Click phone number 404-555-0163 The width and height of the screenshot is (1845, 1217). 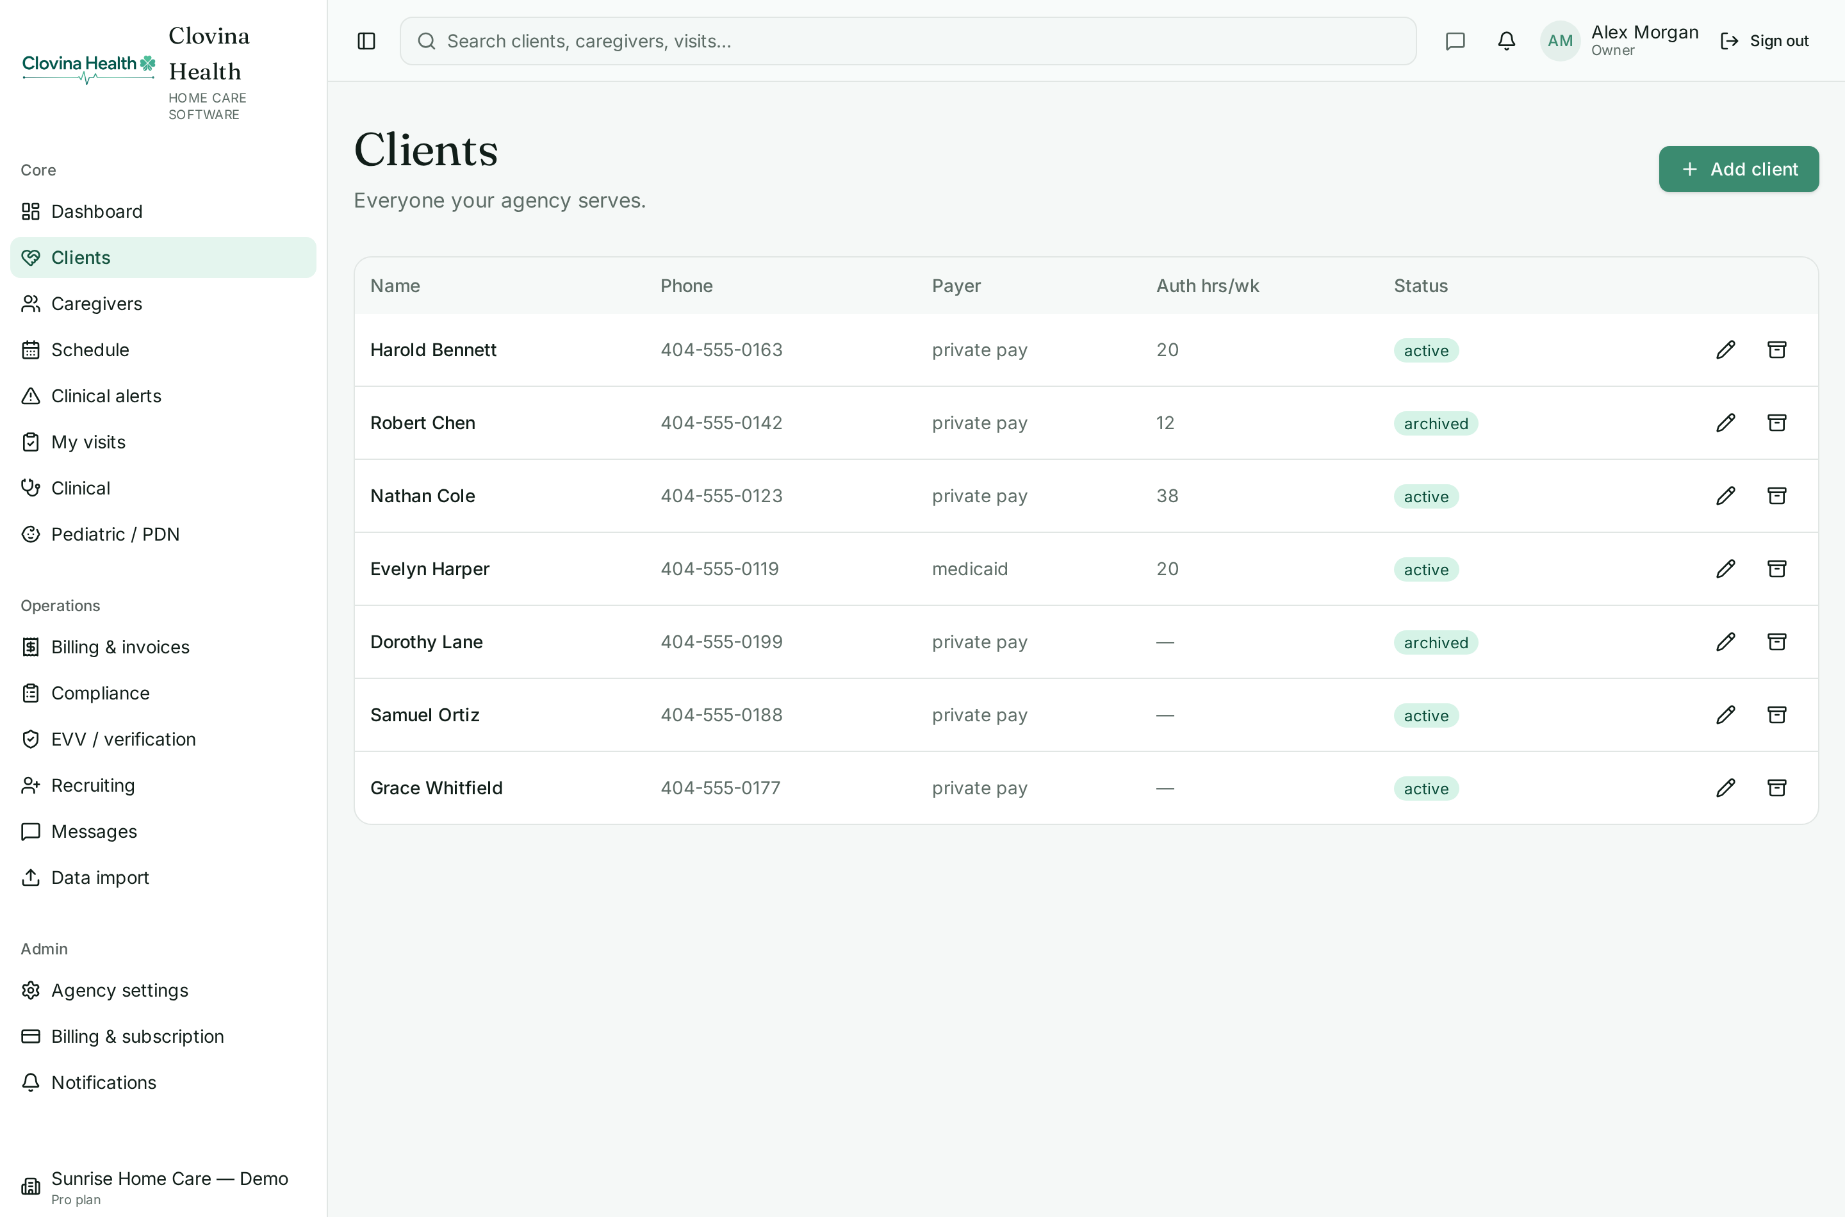pyautogui.click(x=722, y=350)
